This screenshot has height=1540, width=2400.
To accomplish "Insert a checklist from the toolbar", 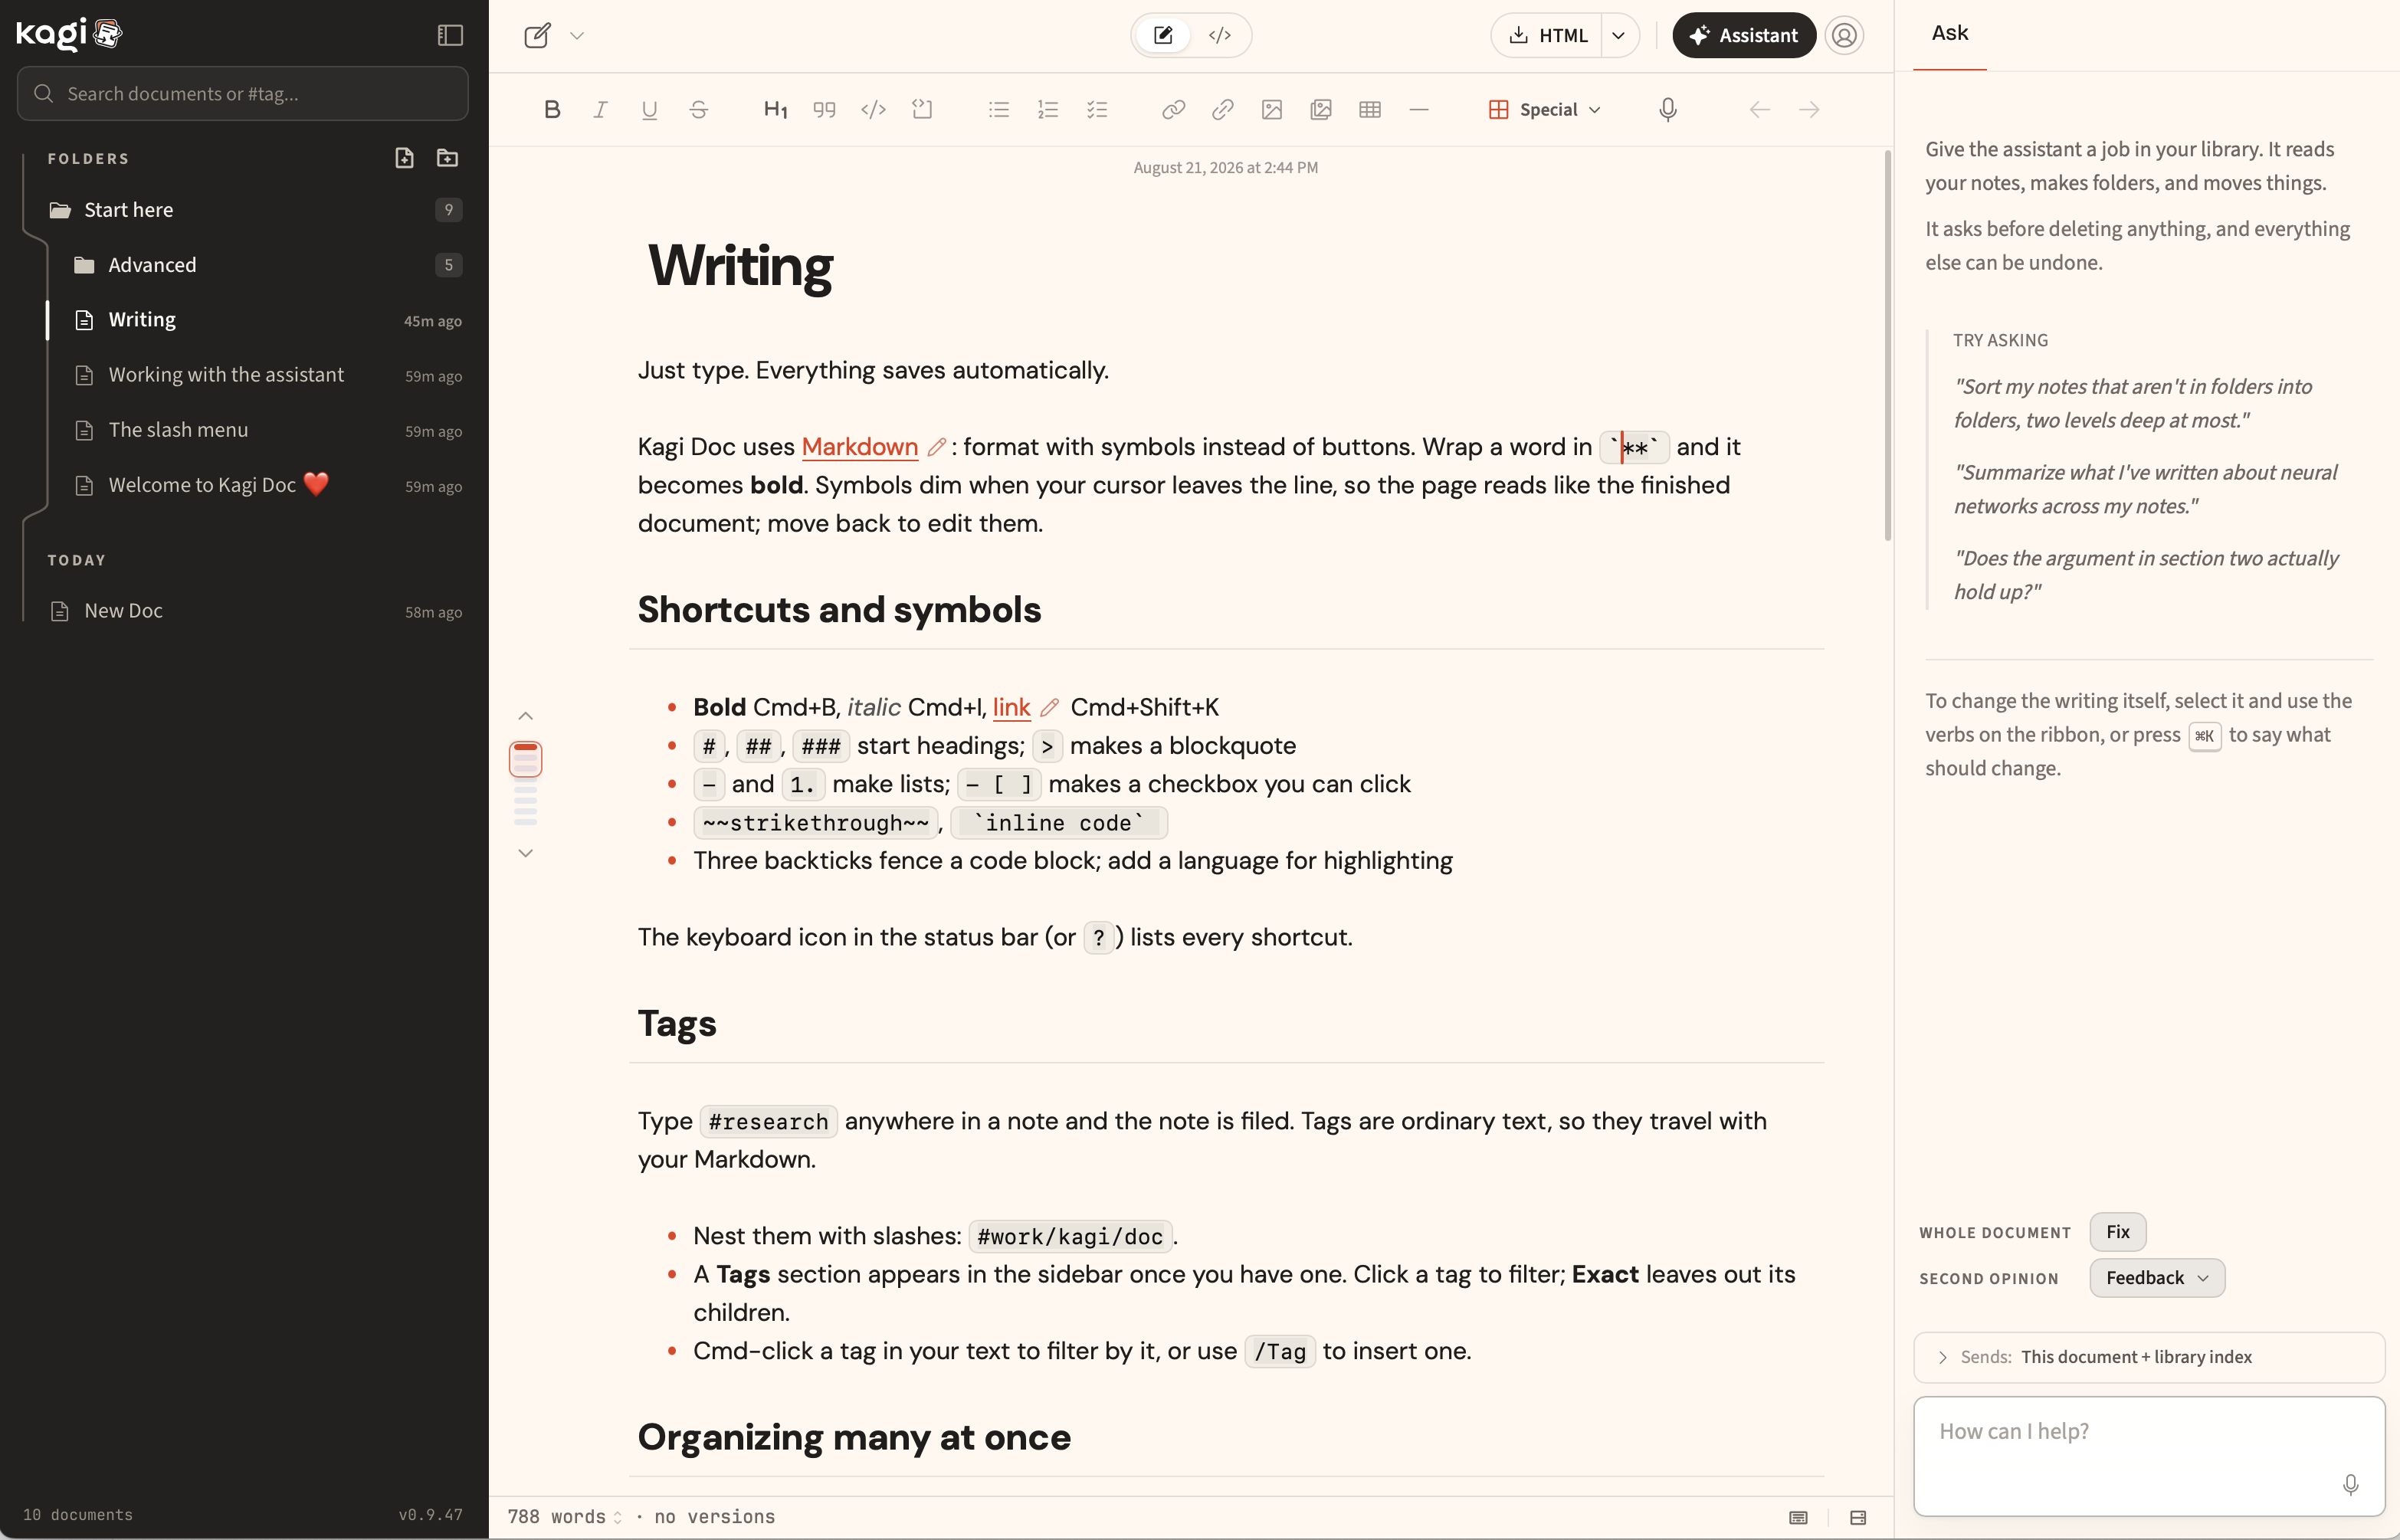I will 1096,110.
